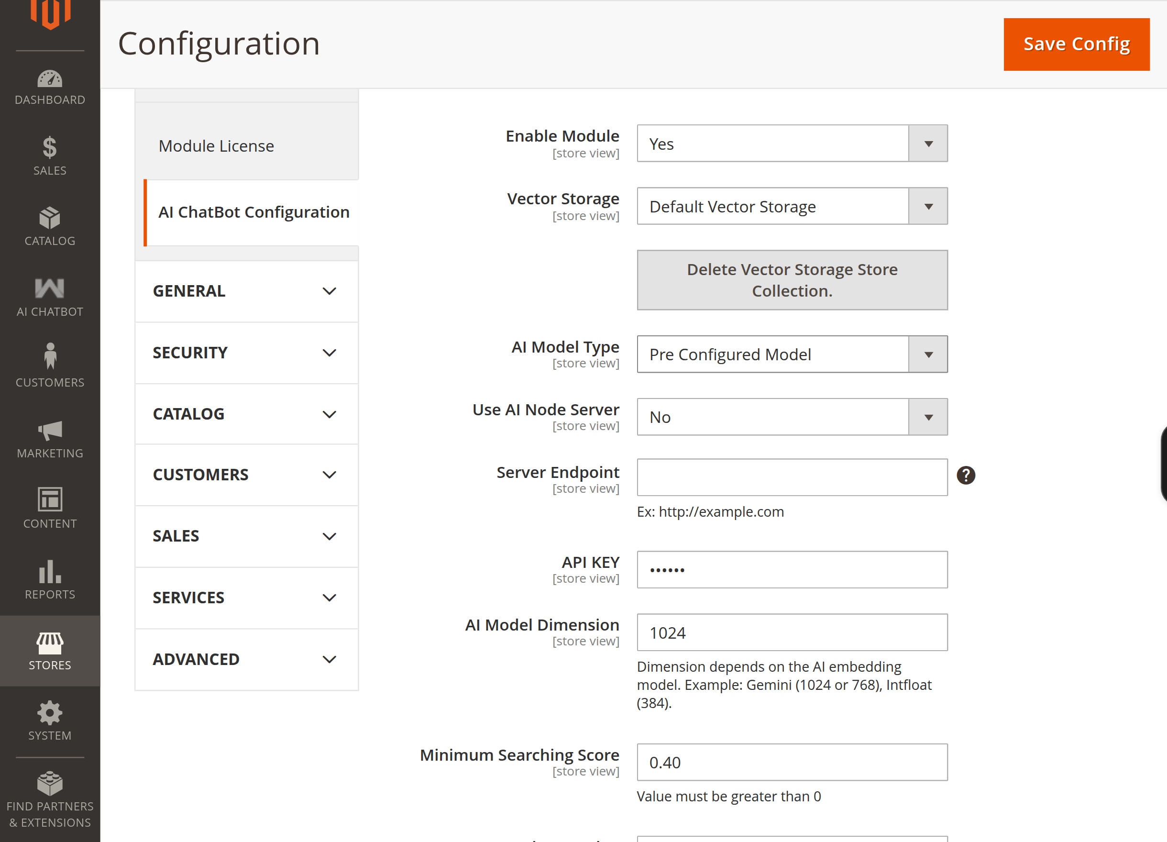Open the Use AI Node Server dropdown

coord(792,417)
